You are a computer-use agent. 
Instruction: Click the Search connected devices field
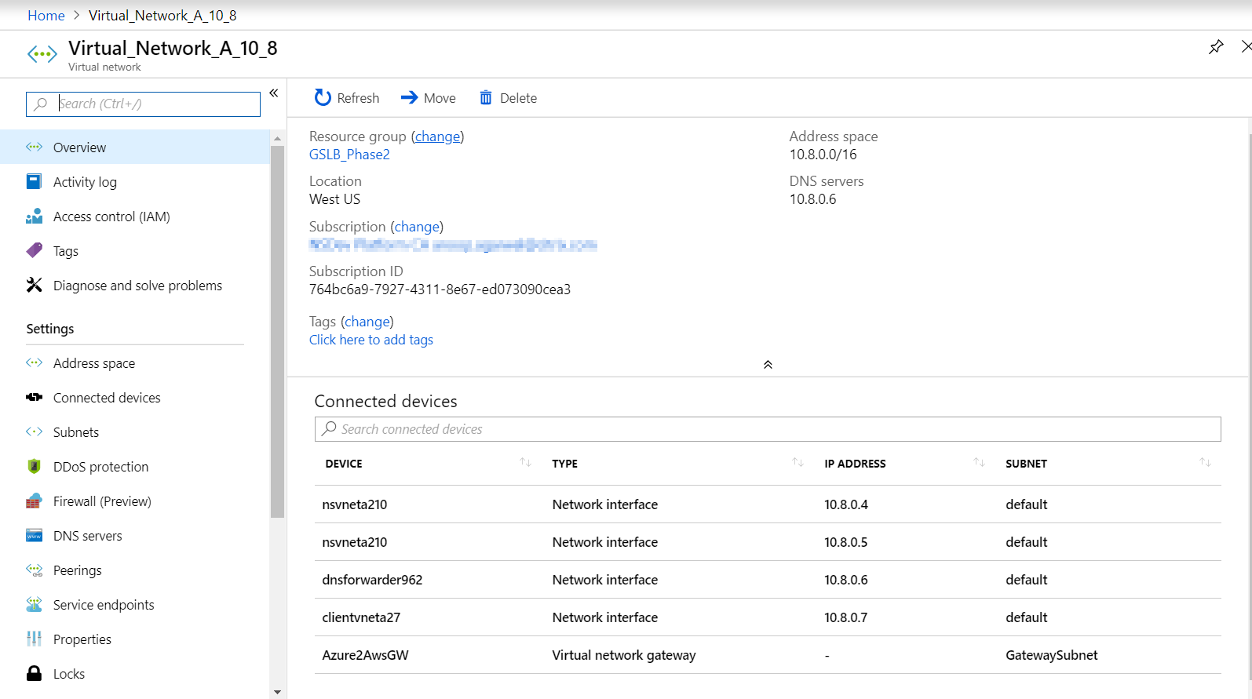[x=768, y=429]
